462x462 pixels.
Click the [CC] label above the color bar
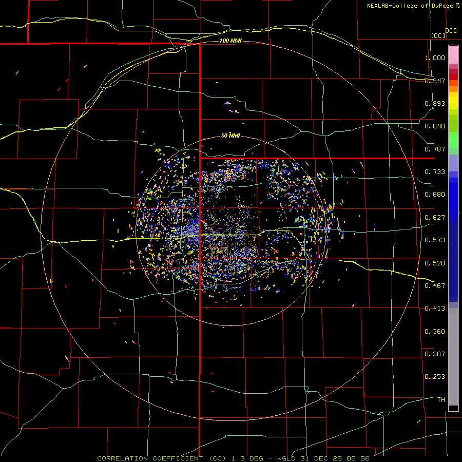click(438, 35)
